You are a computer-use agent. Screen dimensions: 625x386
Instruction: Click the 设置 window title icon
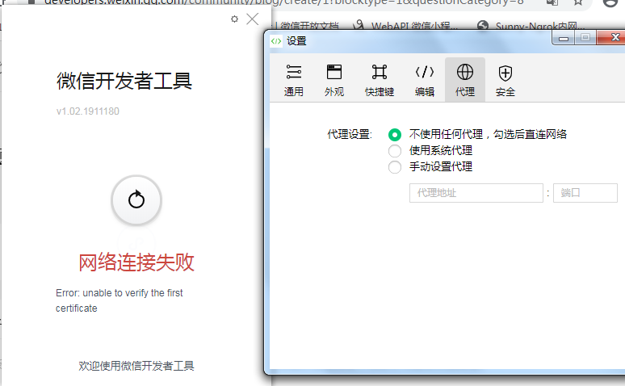[x=276, y=41]
